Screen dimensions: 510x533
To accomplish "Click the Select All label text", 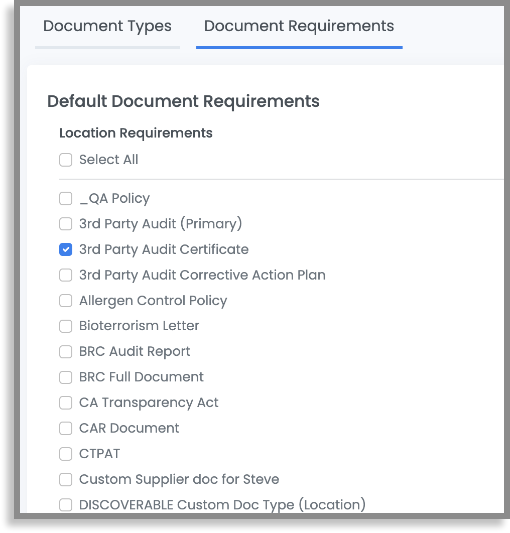I will 108,160.
